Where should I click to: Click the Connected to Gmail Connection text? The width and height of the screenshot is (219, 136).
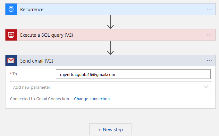[x=40, y=99]
